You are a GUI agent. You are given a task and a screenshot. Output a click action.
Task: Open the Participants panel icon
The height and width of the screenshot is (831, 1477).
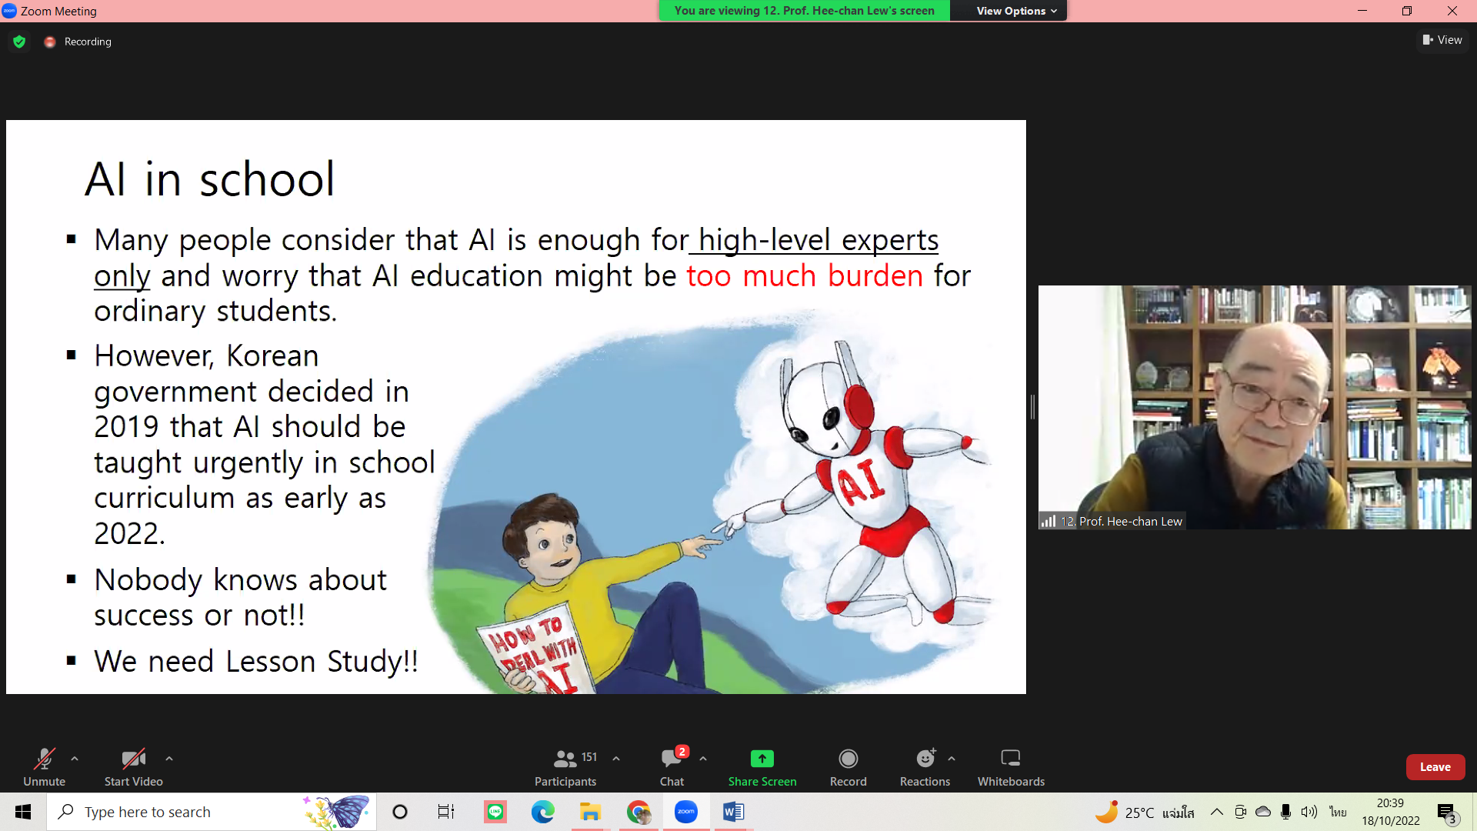click(x=565, y=759)
